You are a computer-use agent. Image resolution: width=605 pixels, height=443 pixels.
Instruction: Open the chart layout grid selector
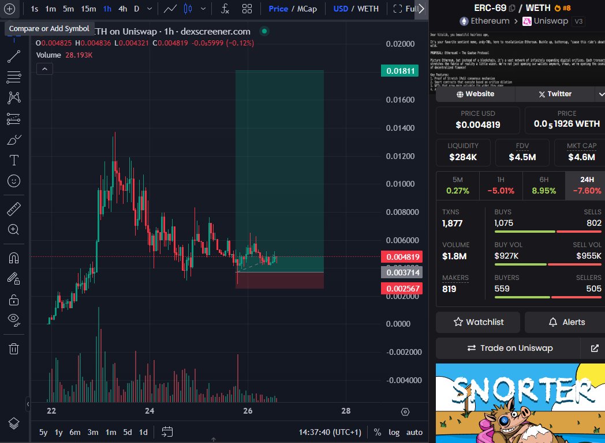(247, 9)
